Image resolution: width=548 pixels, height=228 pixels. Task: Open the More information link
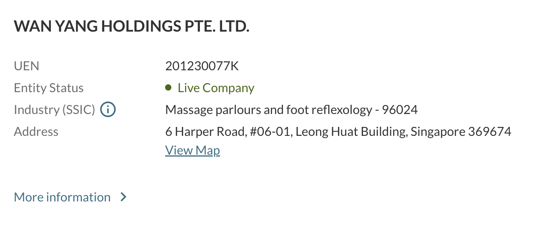[x=62, y=197]
